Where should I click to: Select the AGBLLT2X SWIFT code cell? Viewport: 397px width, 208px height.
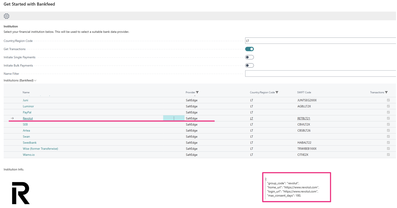pyautogui.click(x=304, y=106)
